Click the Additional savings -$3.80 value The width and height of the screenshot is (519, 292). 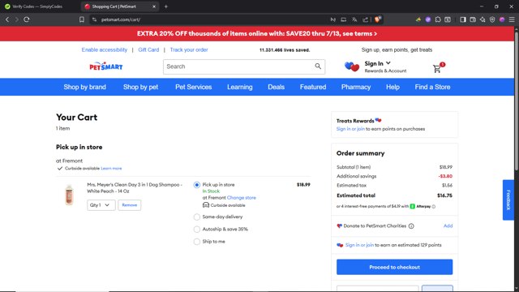pos(445,176)
